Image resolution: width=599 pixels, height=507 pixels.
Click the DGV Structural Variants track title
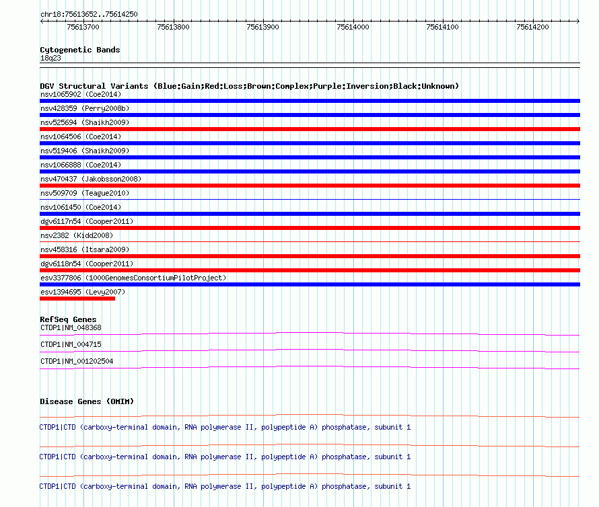tap(250, 86)
